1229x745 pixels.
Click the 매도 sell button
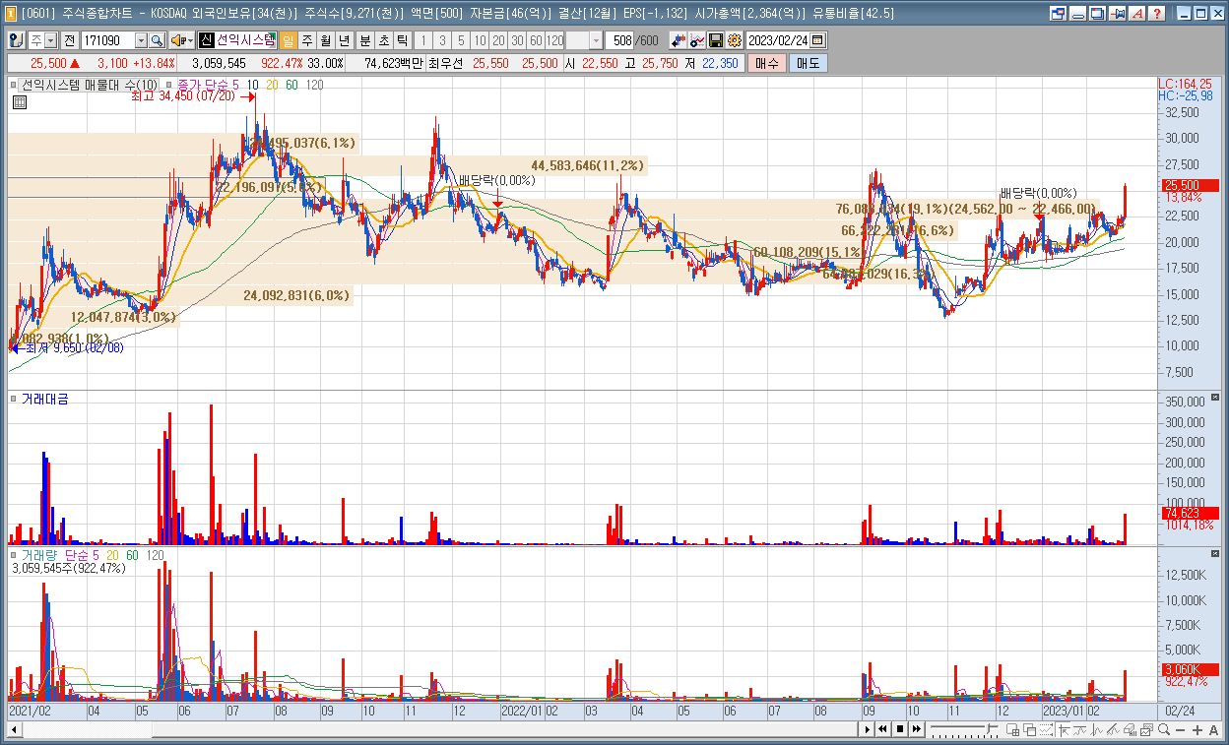(808, 63)
